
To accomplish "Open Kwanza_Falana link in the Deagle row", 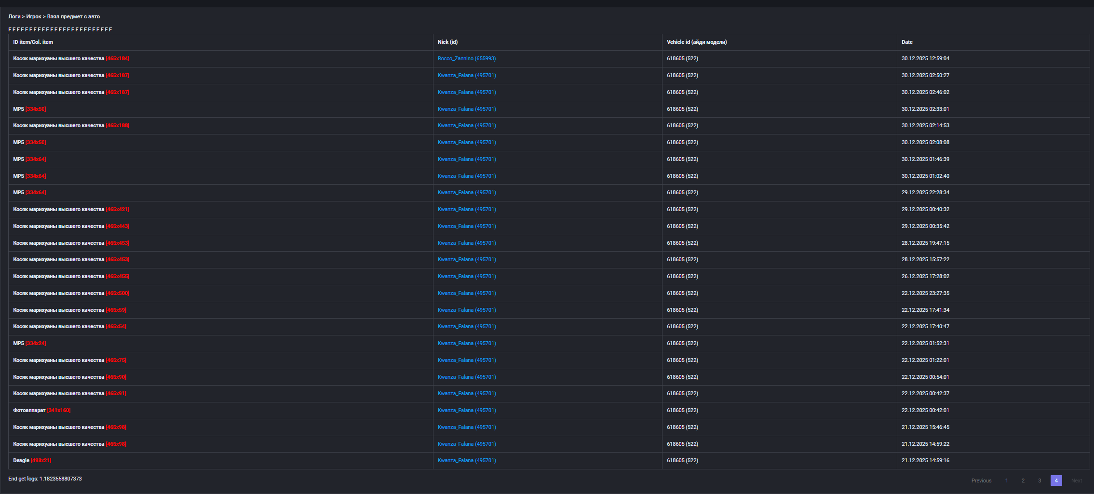I will 466,461.
